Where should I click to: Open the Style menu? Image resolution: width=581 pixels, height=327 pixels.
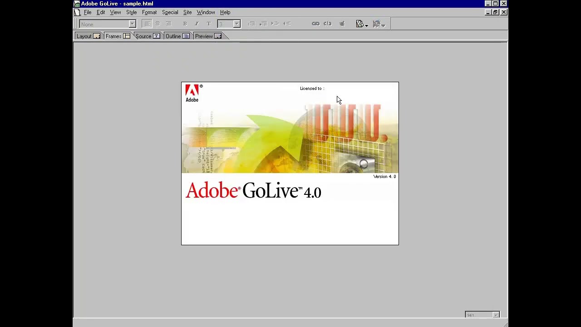click(131, 12)
